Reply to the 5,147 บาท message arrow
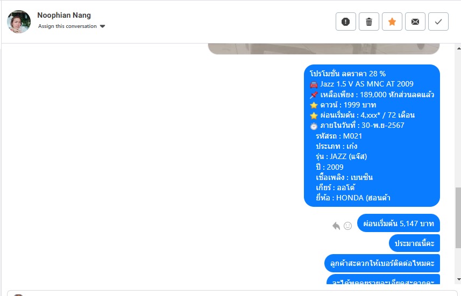 pyautogui.click(x=336, y=226)
